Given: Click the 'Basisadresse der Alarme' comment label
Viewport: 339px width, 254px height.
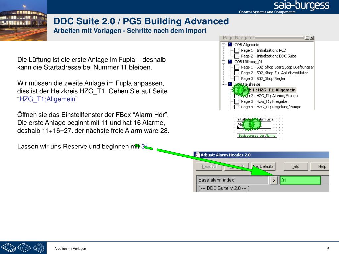Looking at the screenshot, I should (257, 135).
